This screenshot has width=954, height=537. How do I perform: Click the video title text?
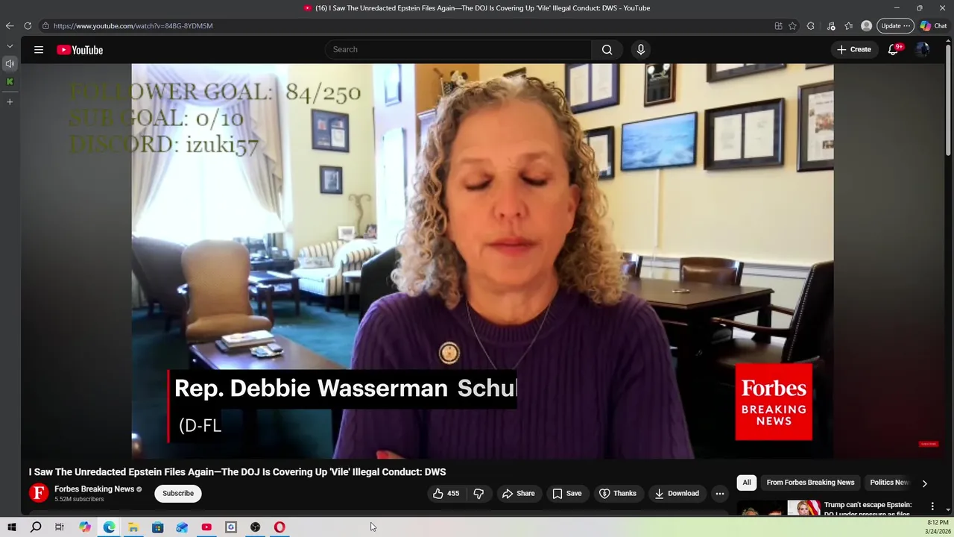coord(237,472)
